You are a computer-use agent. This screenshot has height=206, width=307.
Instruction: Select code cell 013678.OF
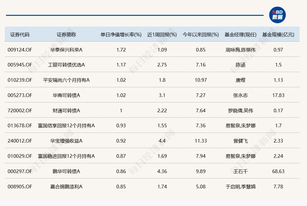tap(20, 126)
